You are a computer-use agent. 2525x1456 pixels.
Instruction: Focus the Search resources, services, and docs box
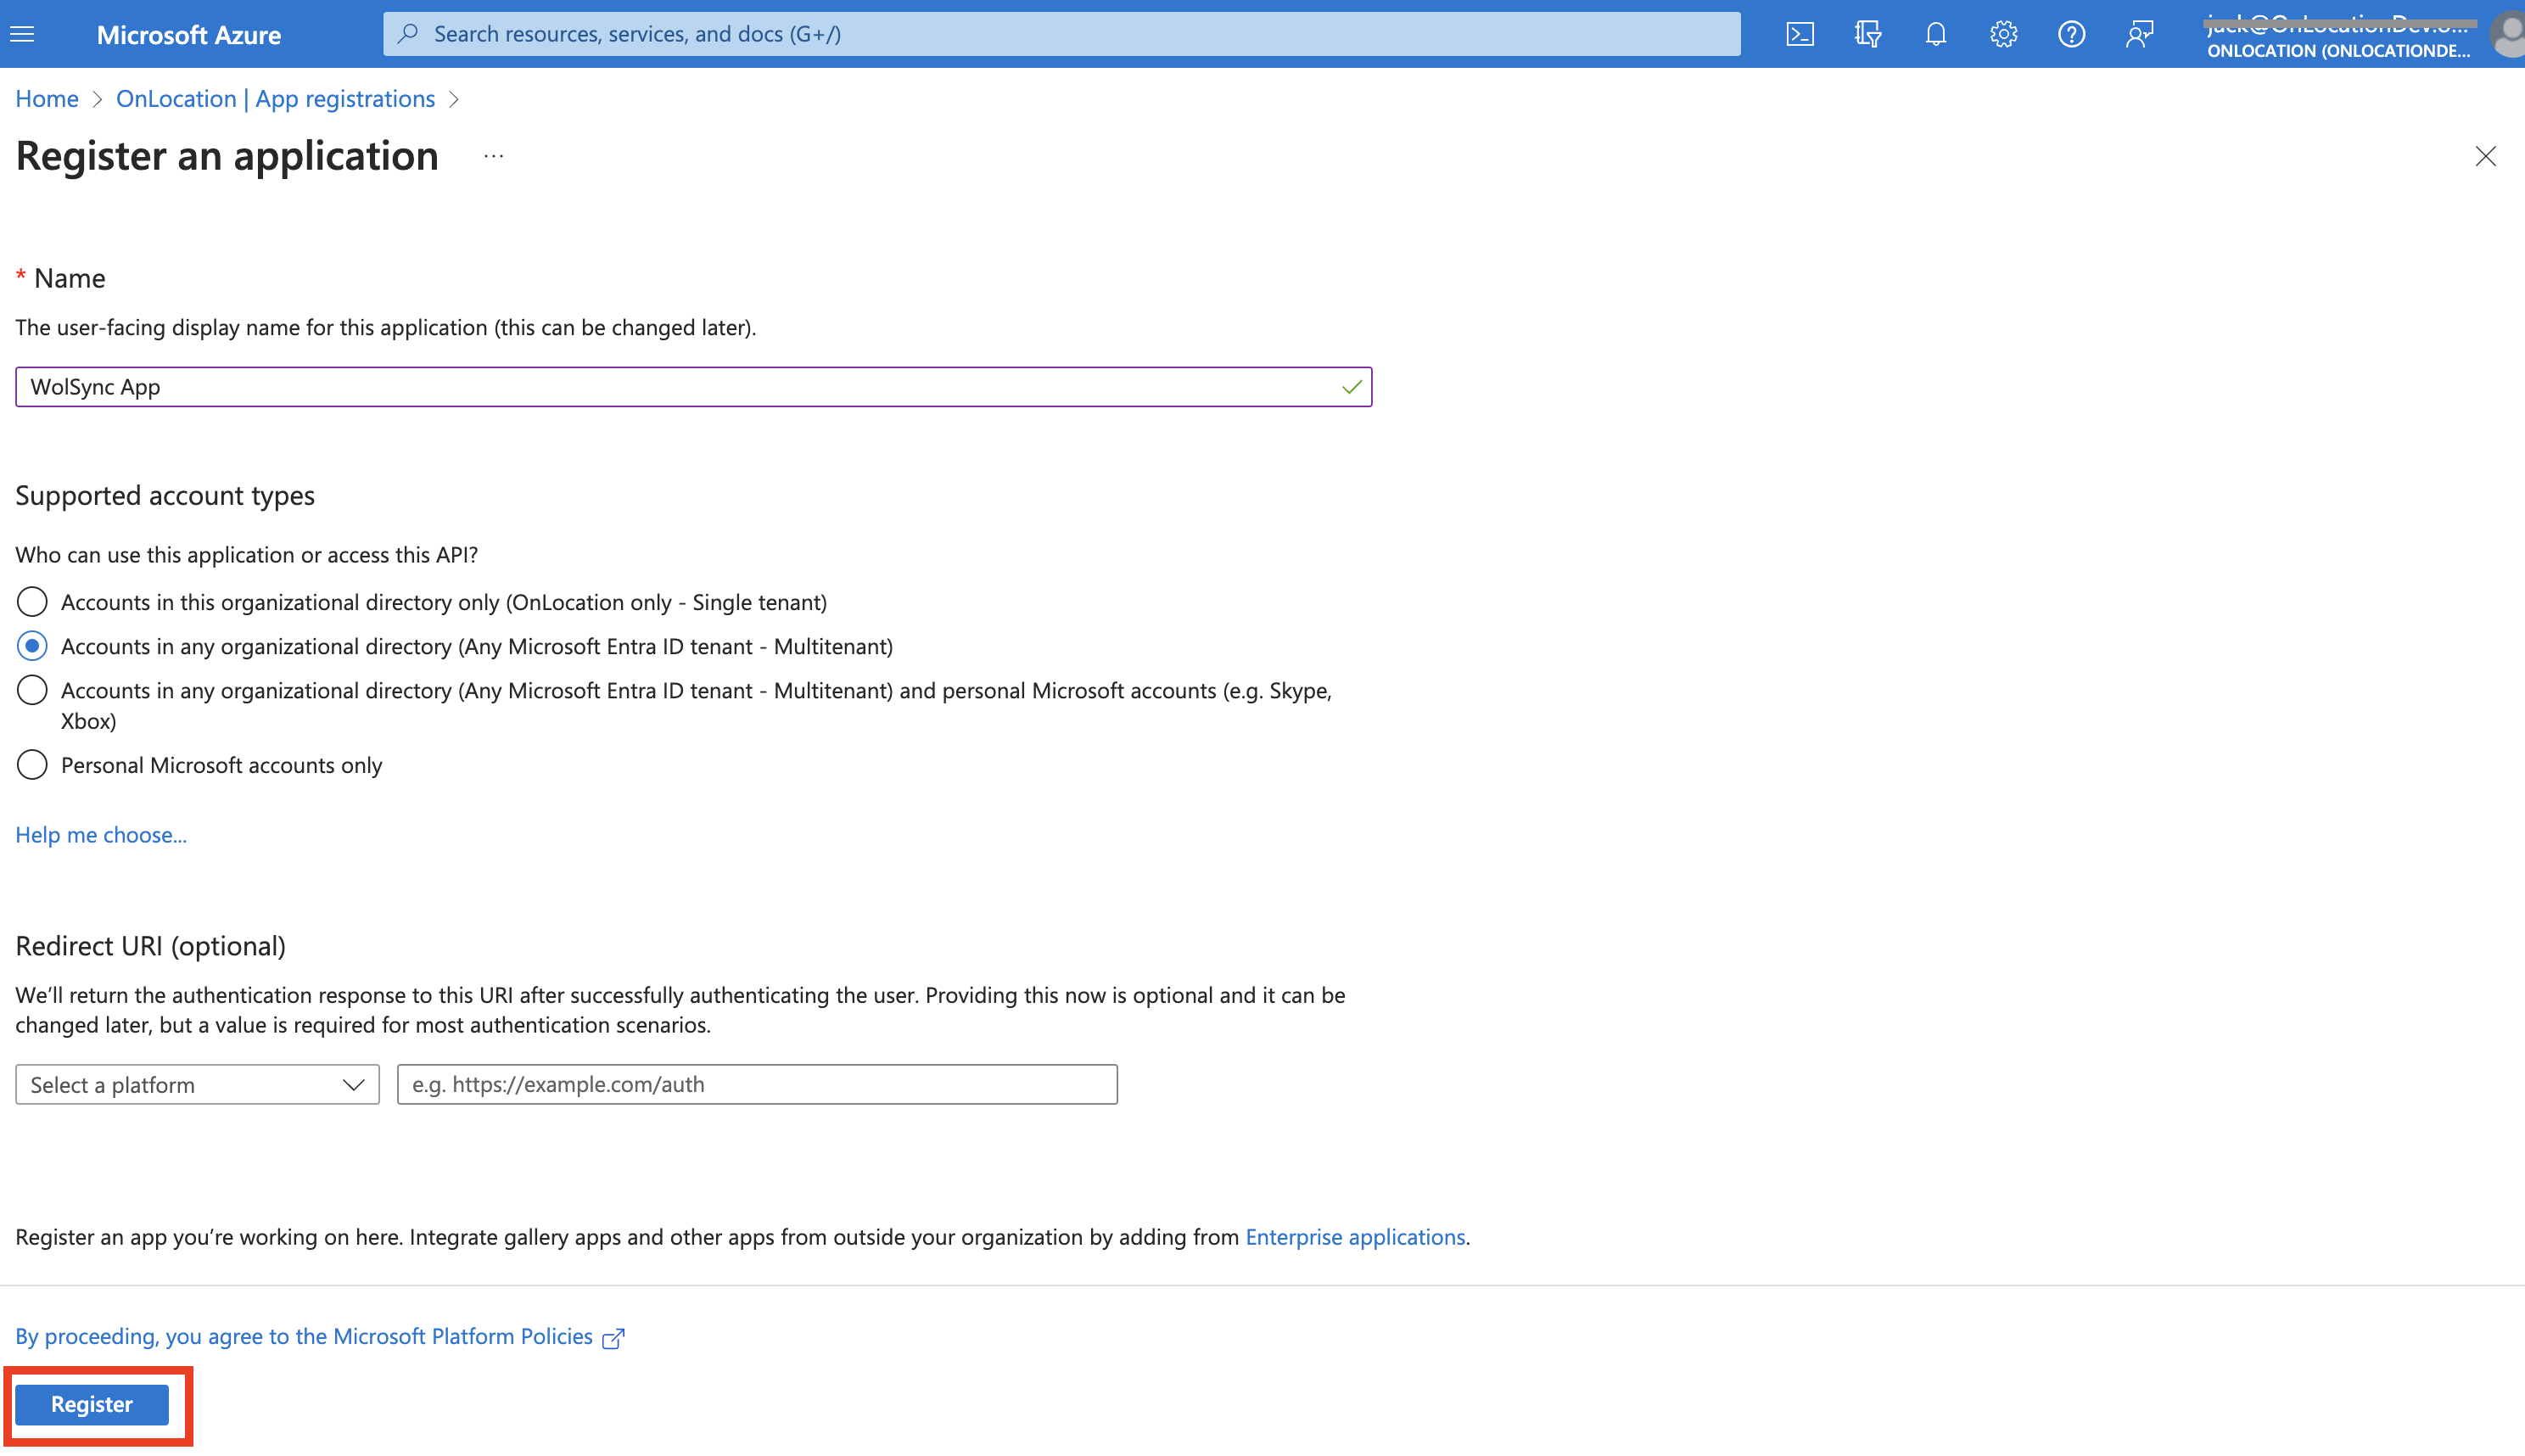click(x=1061, y=34)
